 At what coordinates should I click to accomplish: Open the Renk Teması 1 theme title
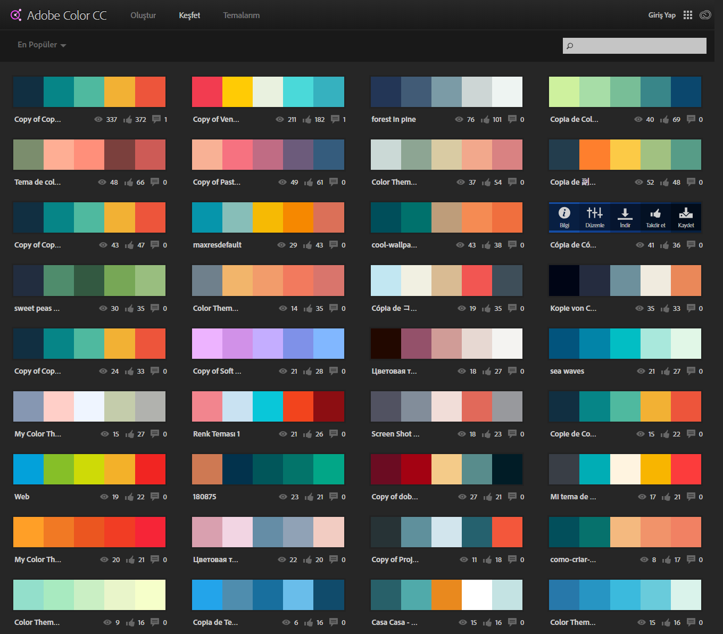click(217, 434)
